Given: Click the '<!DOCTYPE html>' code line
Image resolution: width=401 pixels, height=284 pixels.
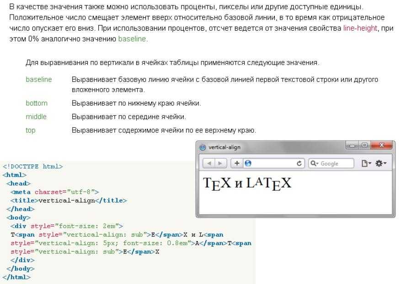Looking at the screenshot, I should 32,167.
